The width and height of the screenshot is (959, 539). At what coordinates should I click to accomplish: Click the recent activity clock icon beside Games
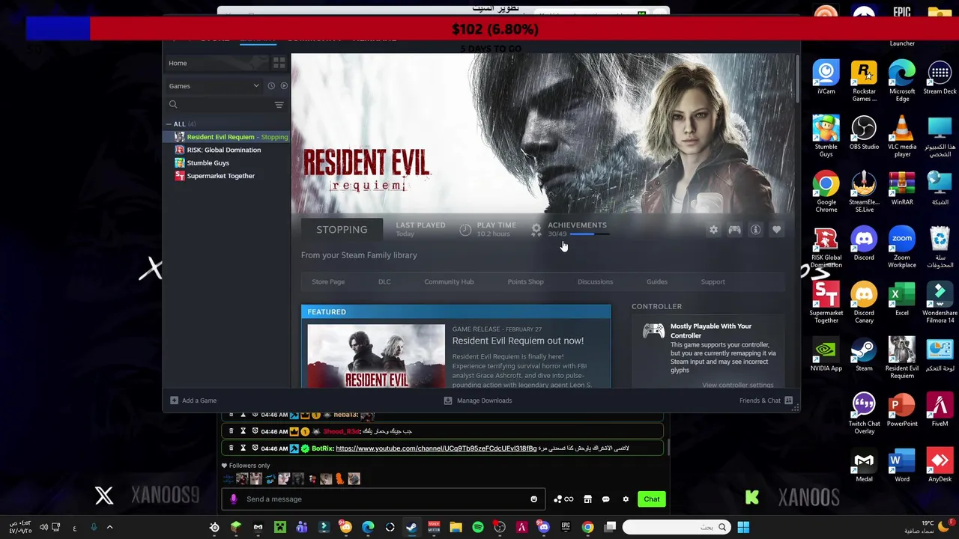tap(271, 86)
